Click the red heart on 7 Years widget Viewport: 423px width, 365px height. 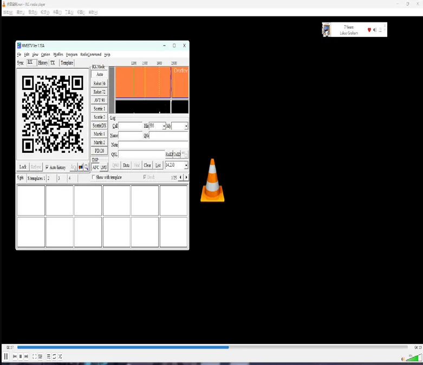(x=369, y=30)
